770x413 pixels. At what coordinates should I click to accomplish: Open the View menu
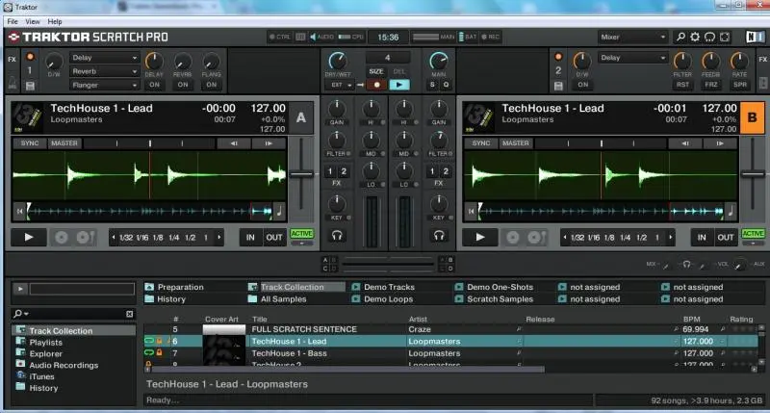[x=34, y=20]
